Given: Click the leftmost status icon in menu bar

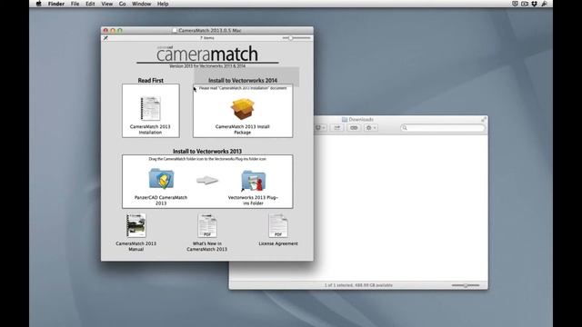Looking at the screenshot, I should point(515,4).
